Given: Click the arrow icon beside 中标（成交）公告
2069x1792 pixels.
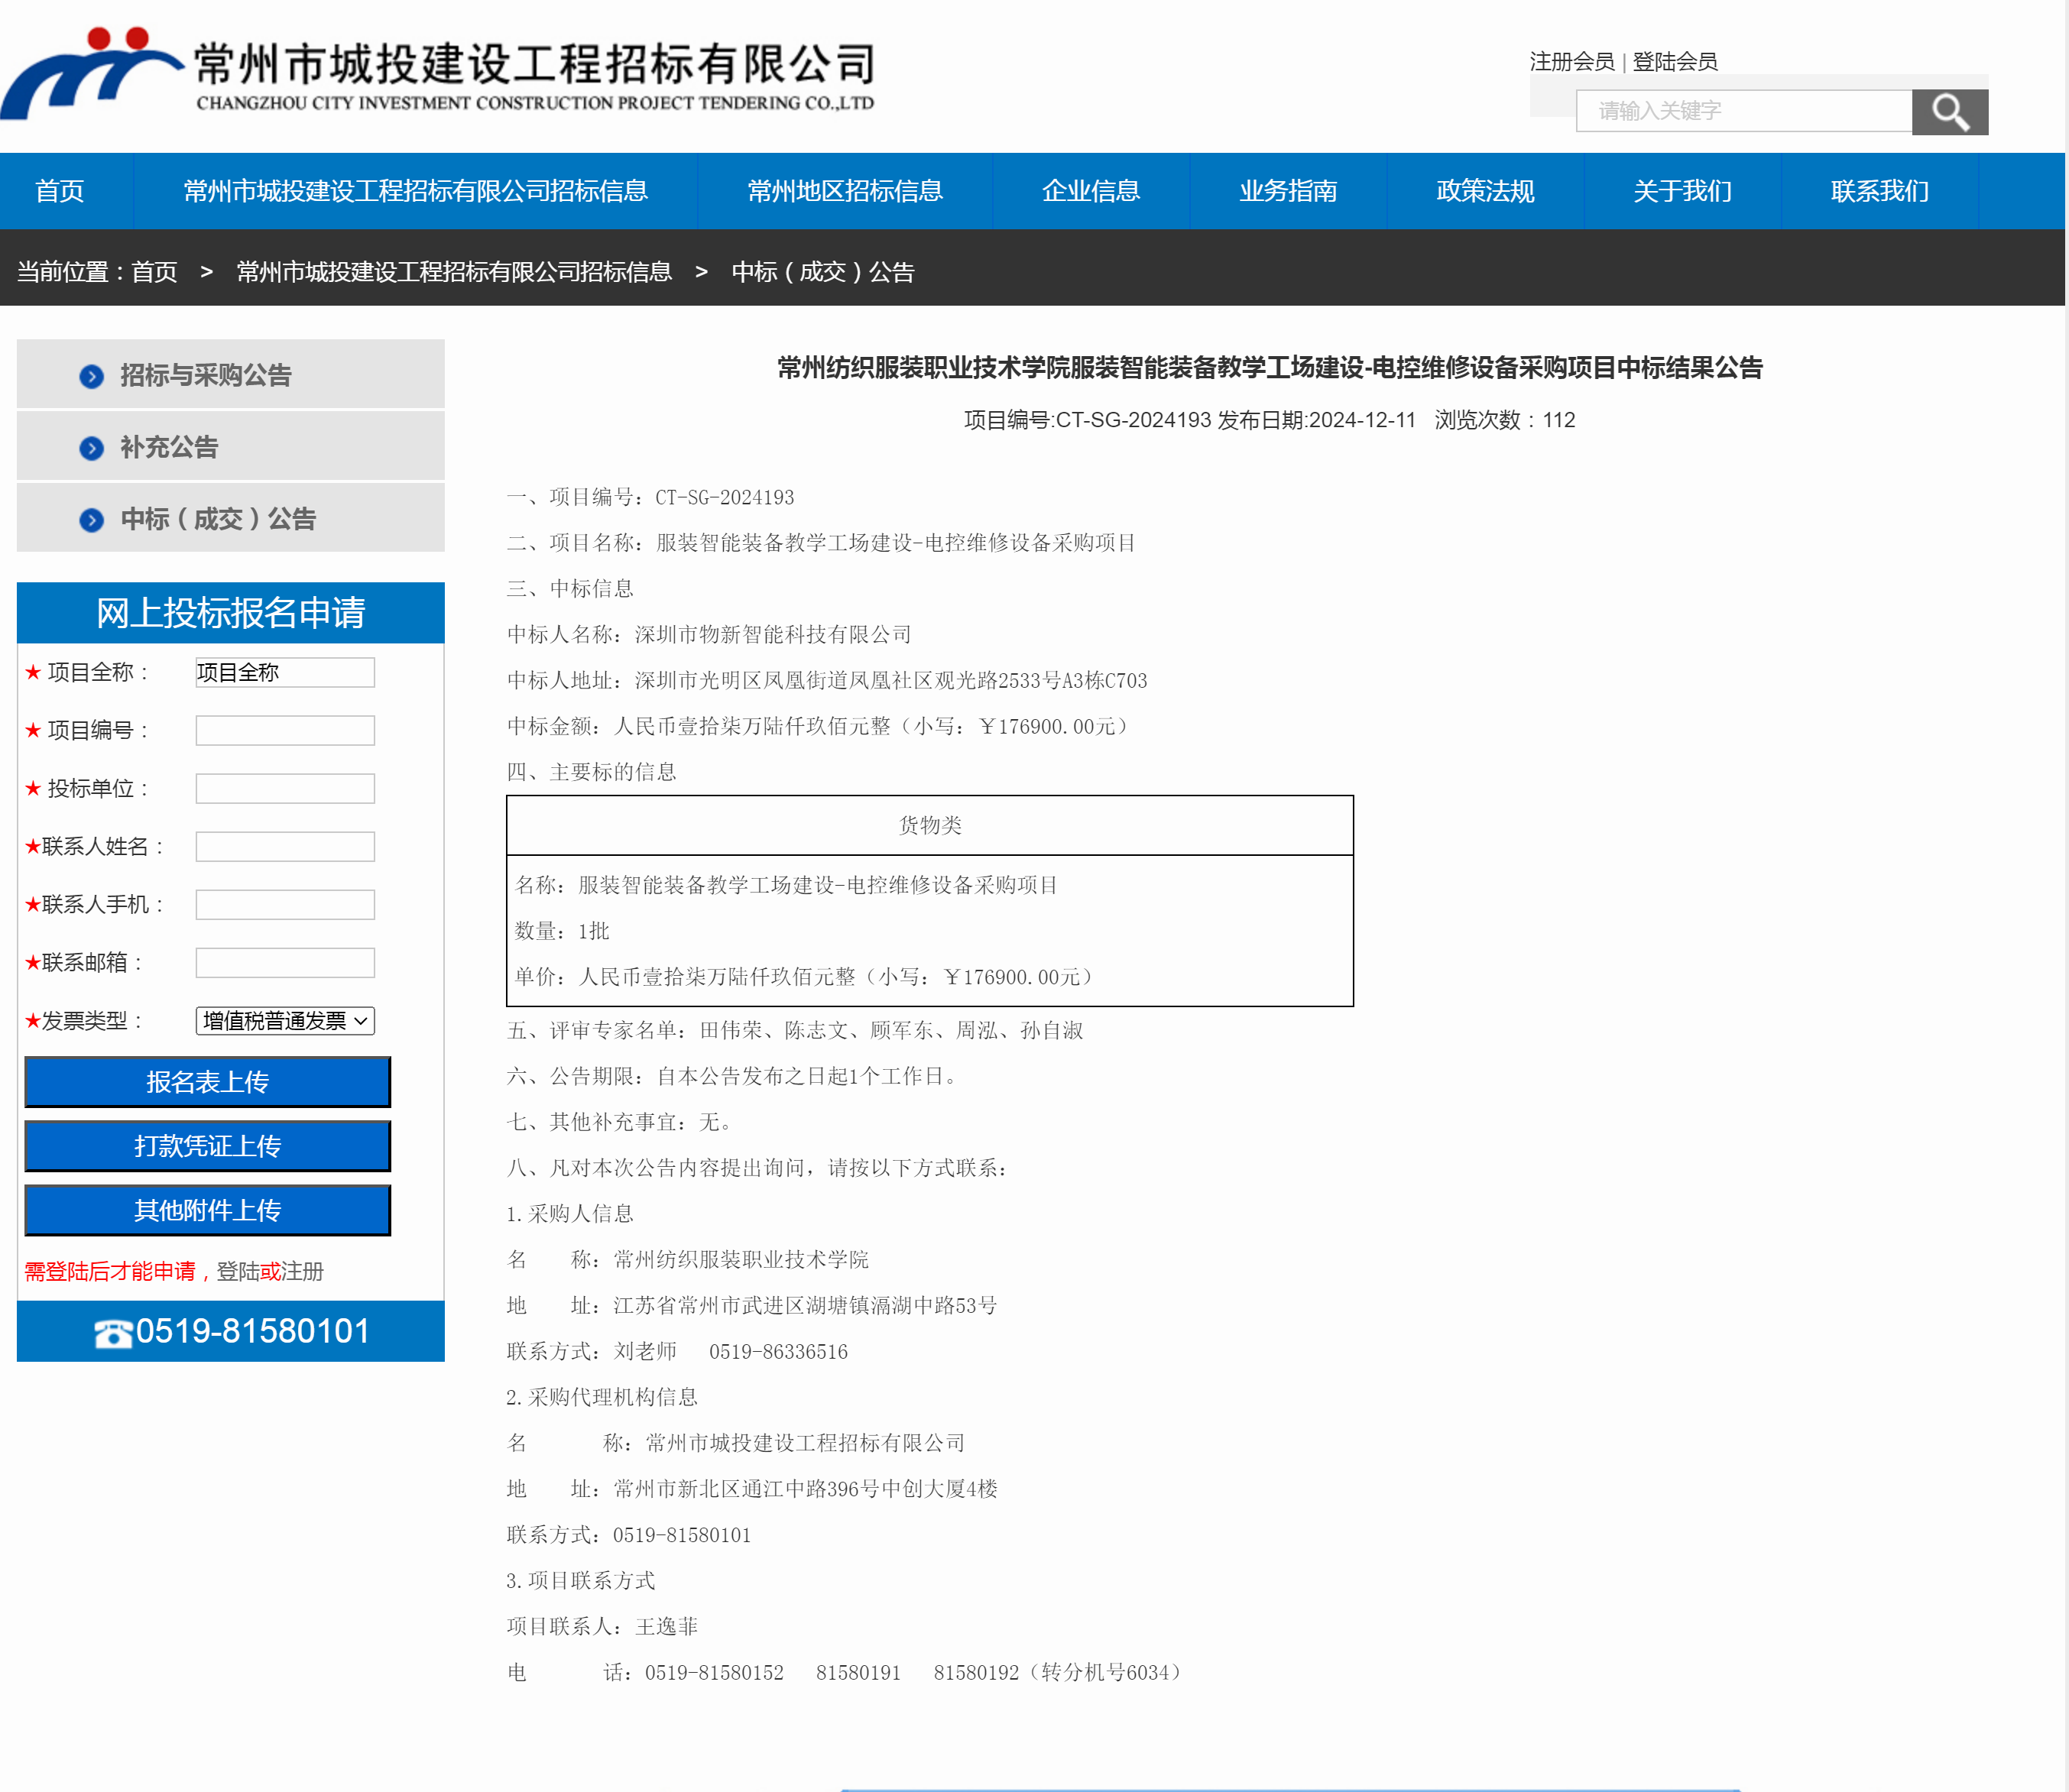Looking at the screenshot, I should 91,520.
